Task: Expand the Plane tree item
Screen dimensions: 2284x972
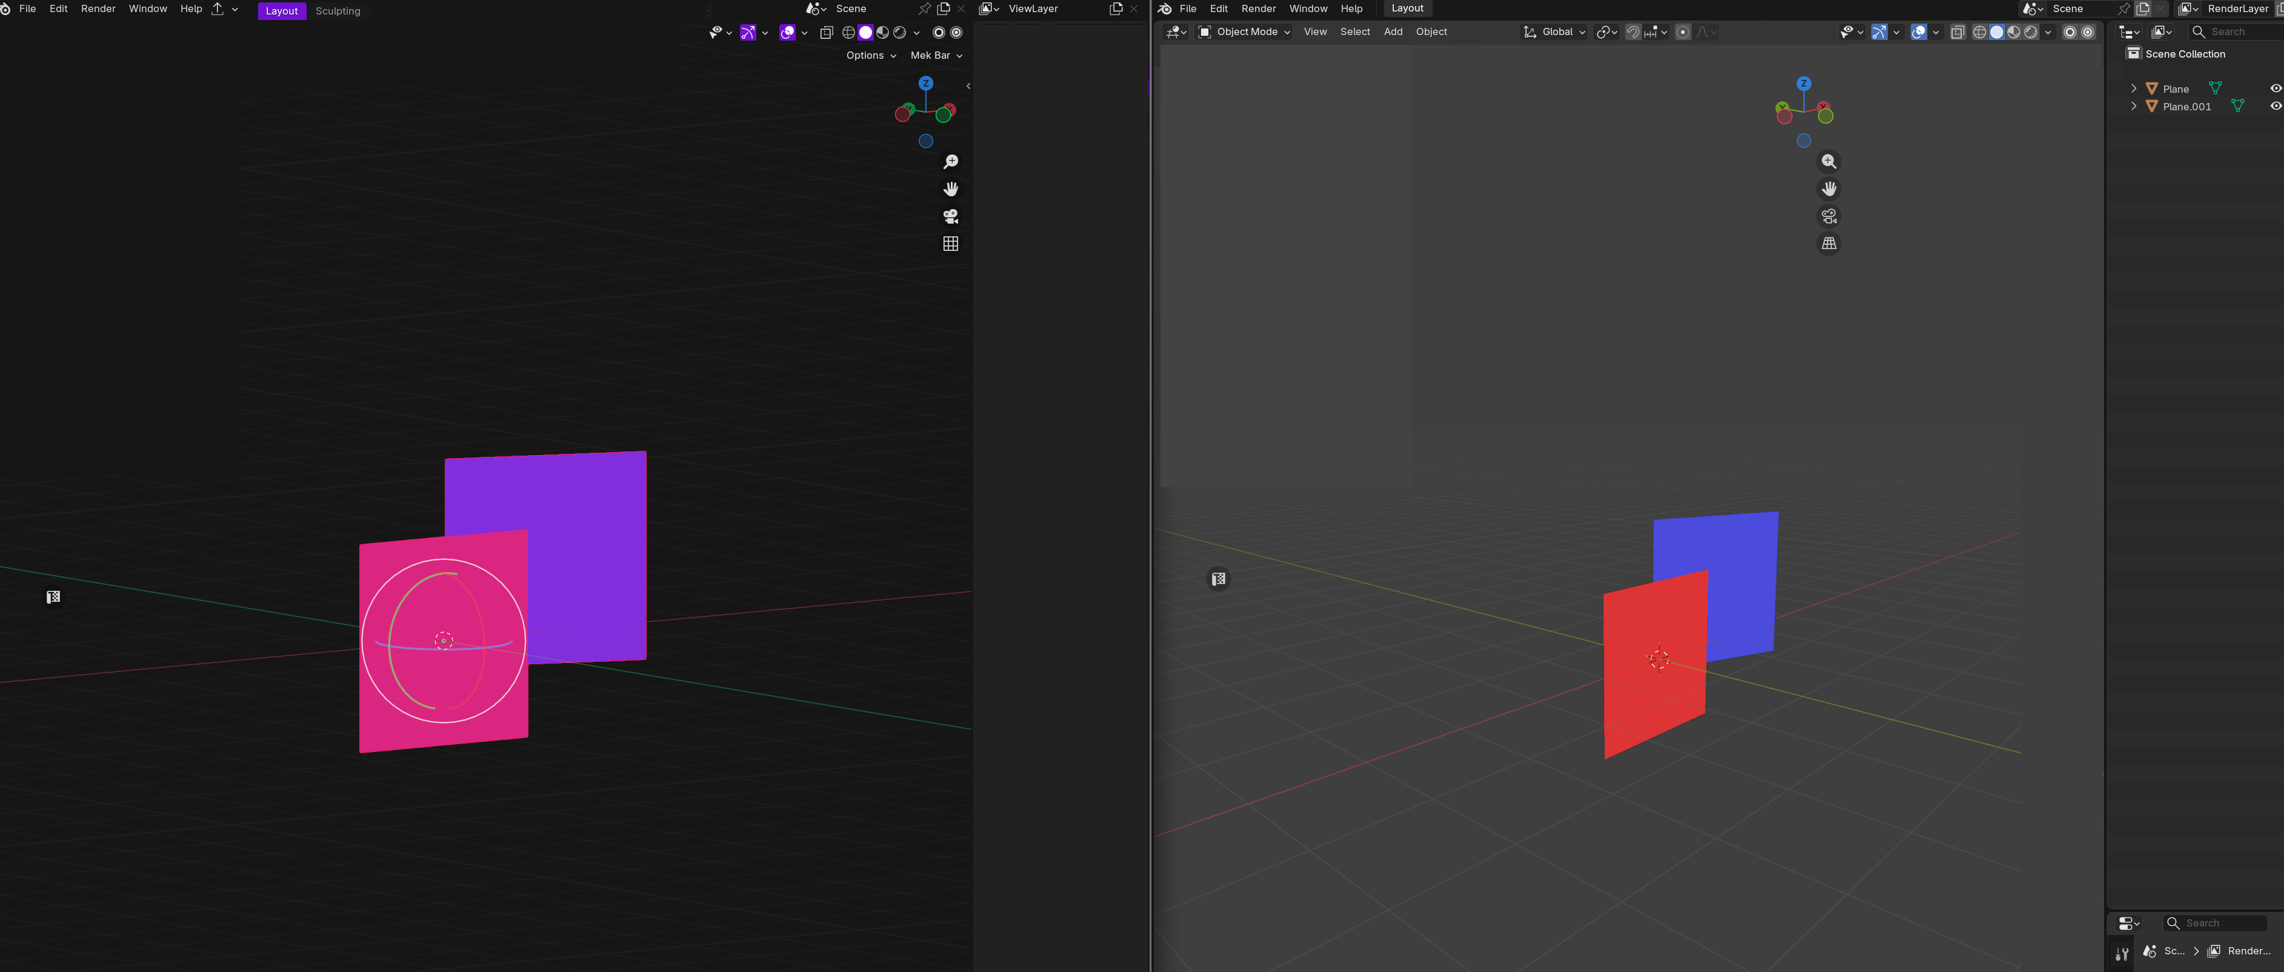Action: (x=2133, y=88)
